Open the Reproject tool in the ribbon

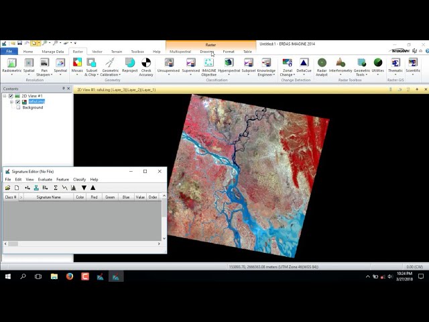[129, 66]
